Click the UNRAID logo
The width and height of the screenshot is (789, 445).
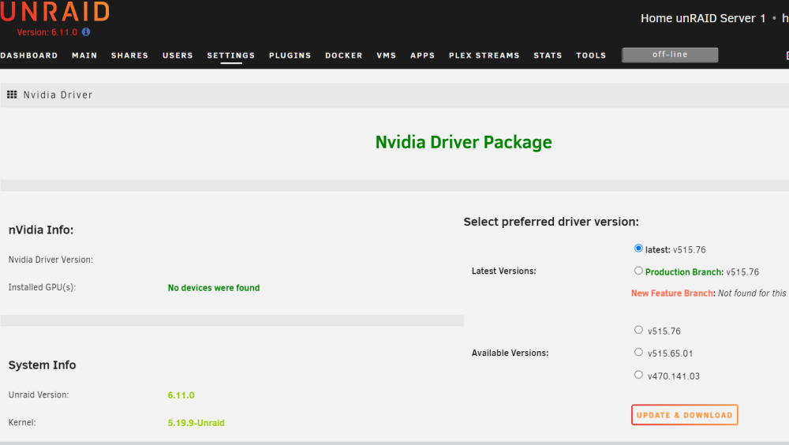tap(54, 12)
